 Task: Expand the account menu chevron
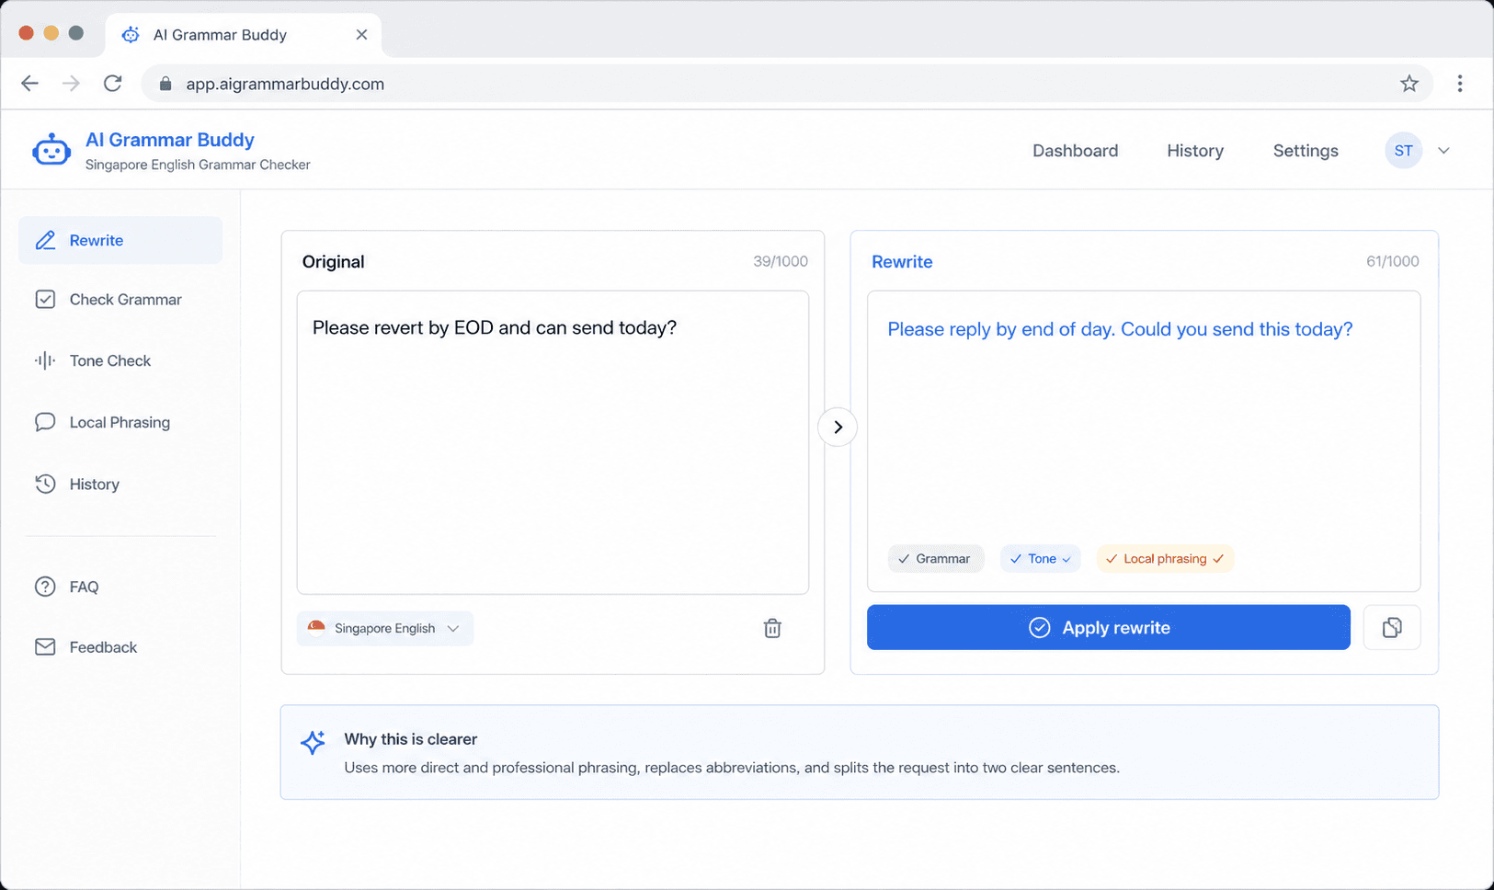point(1443,151)
